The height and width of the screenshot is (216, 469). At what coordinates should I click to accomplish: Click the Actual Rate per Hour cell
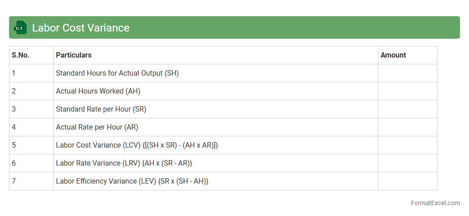pos(97,127)
